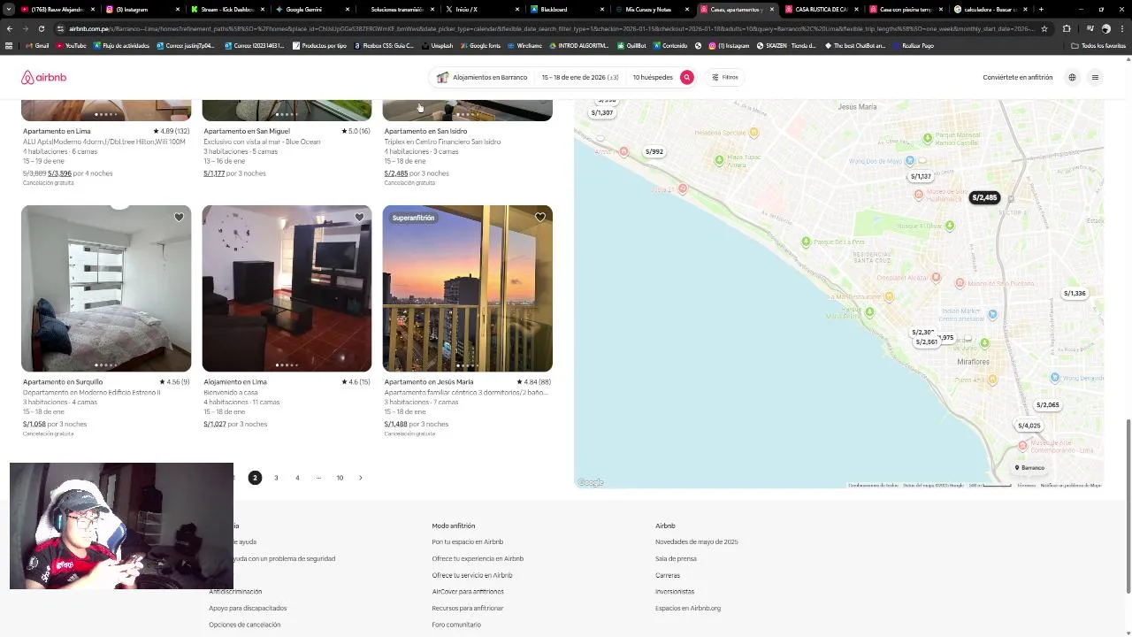
Task: Click Conviértete en anfitrión link
Action: click(x=1017, y=77)
